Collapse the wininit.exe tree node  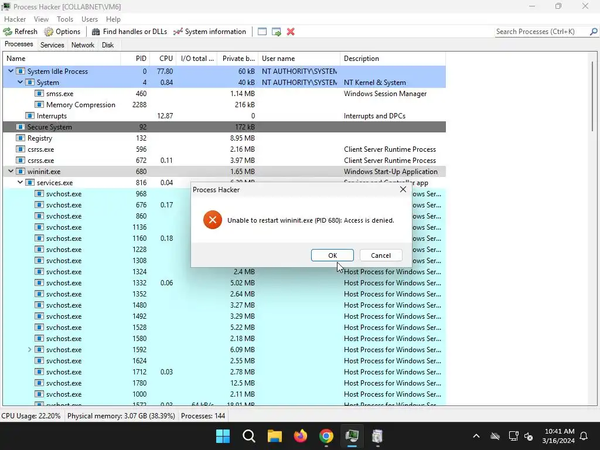(x=11, y=172)
